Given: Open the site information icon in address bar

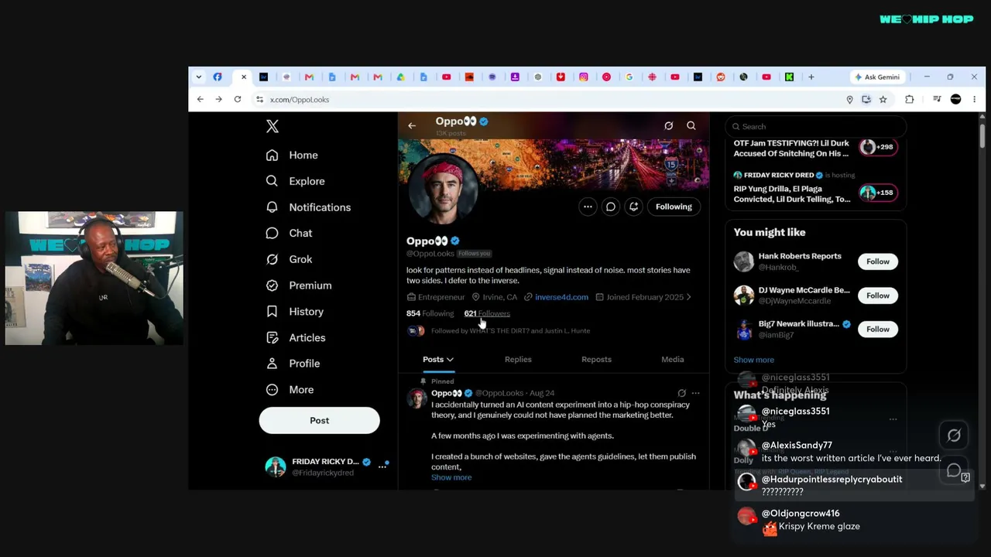Looking at the screenshot, I should (x=260, y=100).
